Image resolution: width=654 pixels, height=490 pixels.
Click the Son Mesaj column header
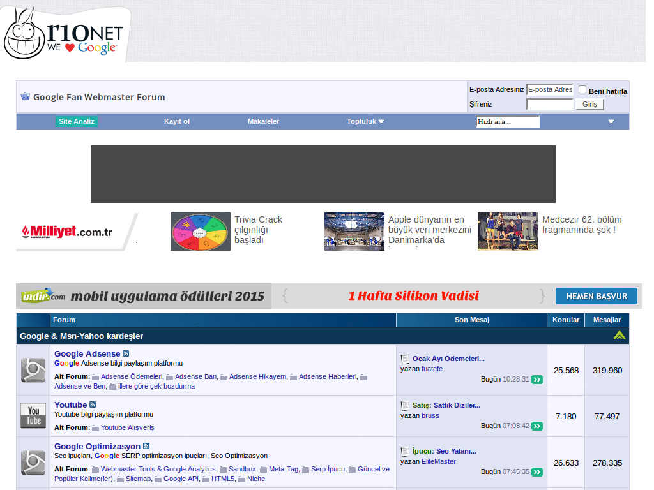coord(472,320)
